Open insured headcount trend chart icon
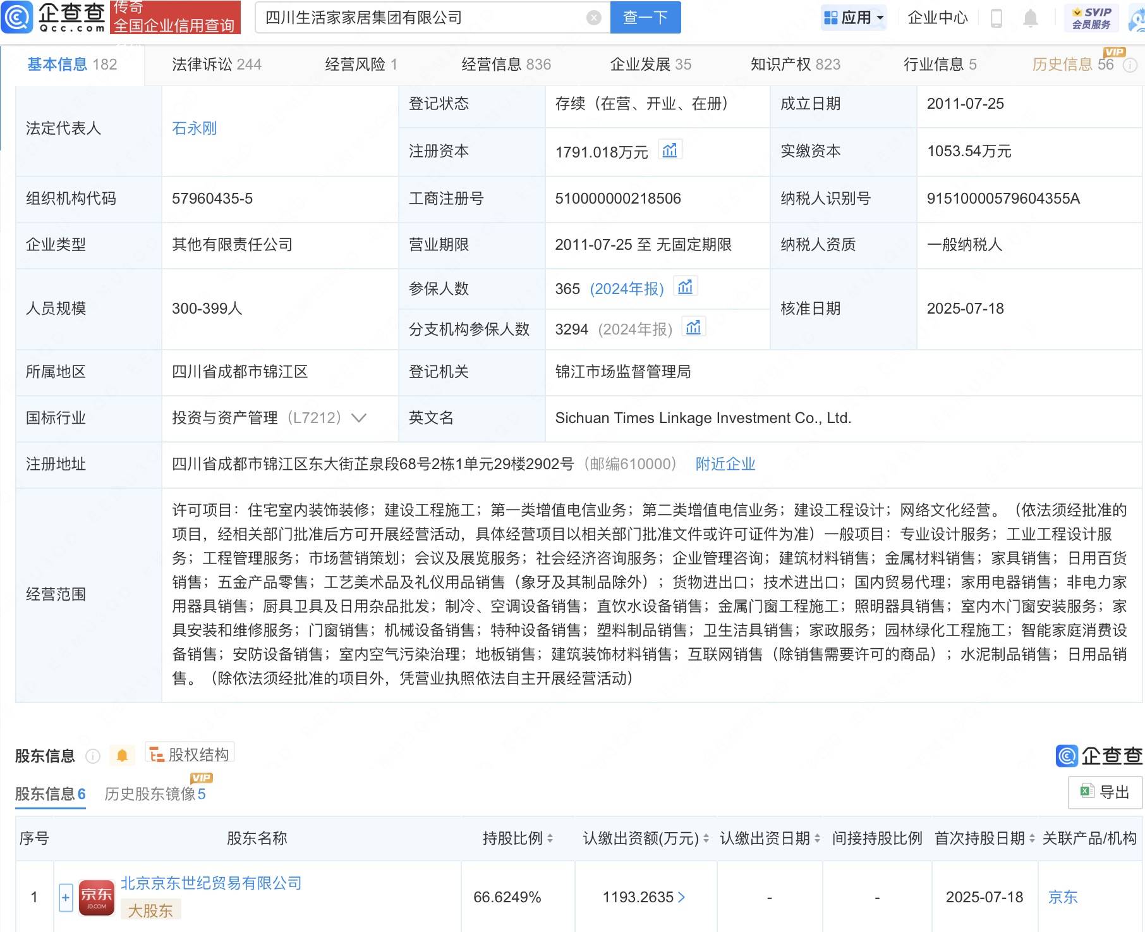This screenshot has width=1145, height=932. point(685,288)
